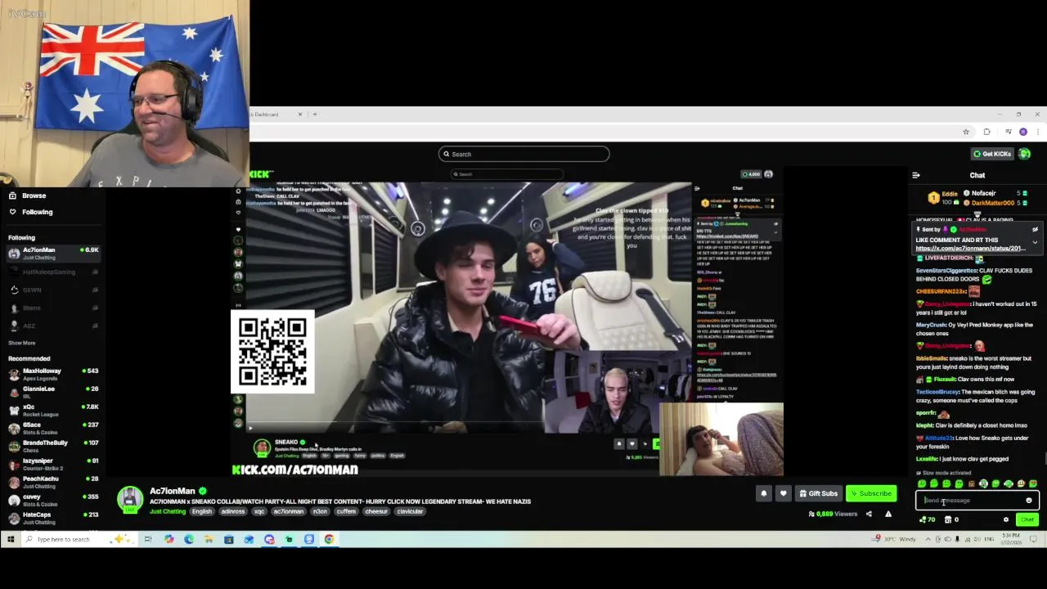Click the n3on tag
The width and height of the screenshot is (1047, 589).
click(320, 511)
